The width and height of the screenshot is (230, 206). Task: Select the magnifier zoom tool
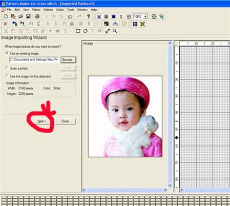pos(115,31)
